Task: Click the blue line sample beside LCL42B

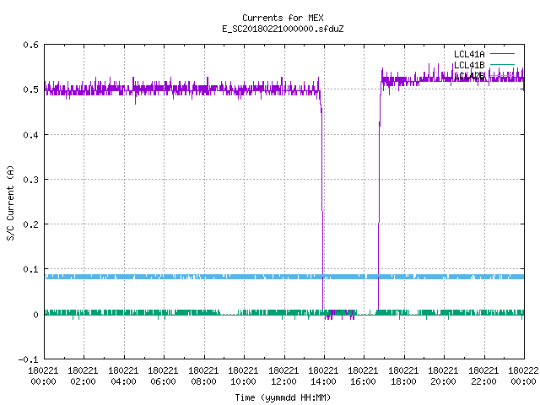Action: (502, 75)
